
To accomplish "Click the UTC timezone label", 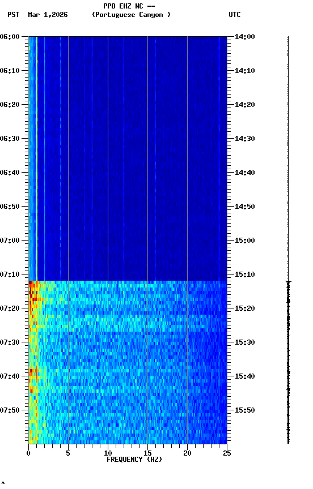I will pos(235,15).
